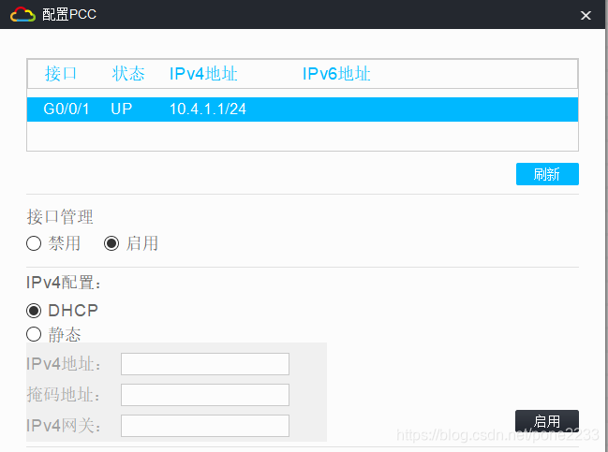Click the 10.4.1.1/24 address cell
608x452 pixels.
point(208,109)
